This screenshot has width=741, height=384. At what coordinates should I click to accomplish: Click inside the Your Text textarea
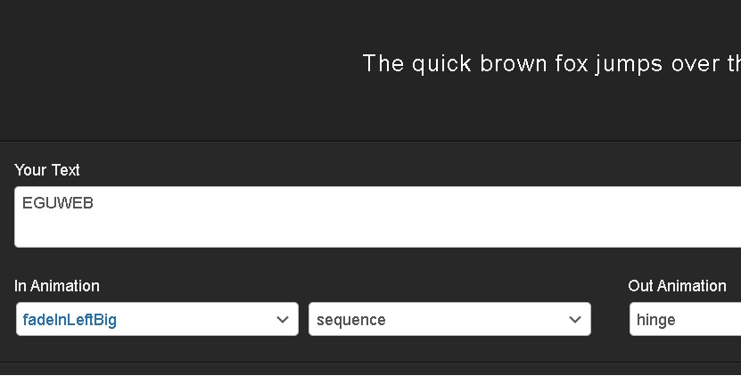(x=357, y=225)
